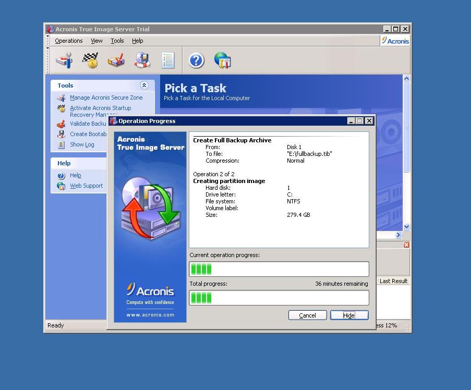Click the Activate Startup Recovery Manager toolbar icon
The width and height of the screenshot is (471, 390).
(x=90, y=60)
